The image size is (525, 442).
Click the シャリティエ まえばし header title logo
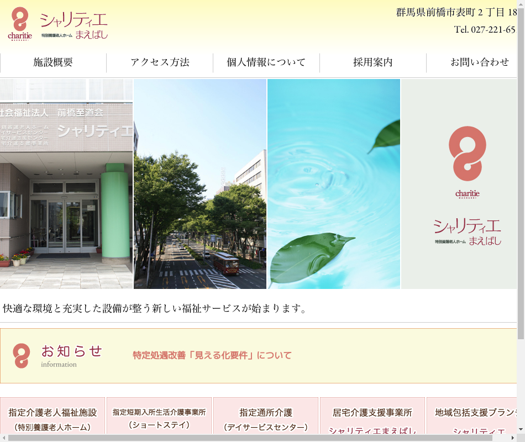tap(74, 26)
